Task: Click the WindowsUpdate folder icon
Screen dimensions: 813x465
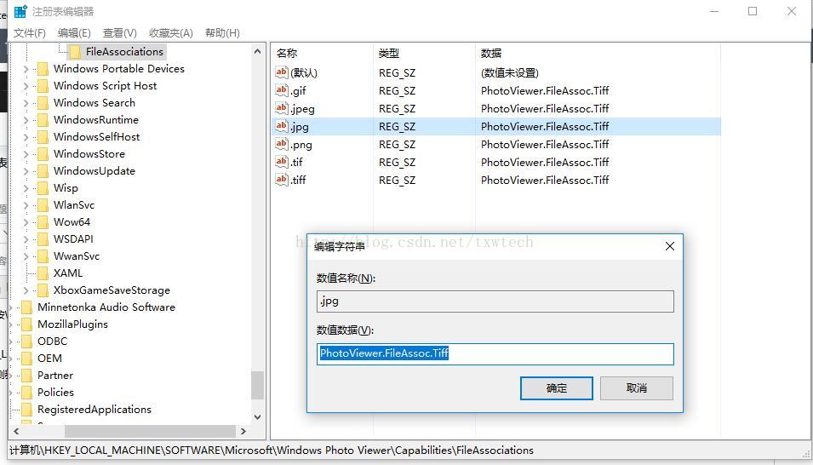Action: (x=43, y=171)
